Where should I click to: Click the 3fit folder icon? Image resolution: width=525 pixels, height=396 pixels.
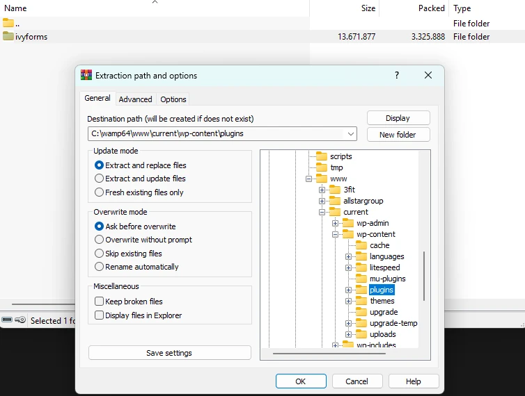[x=335, y=190]
